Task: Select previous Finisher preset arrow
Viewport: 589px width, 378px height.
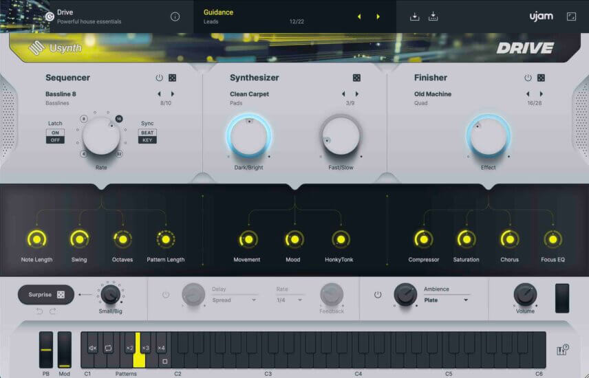Action: click(528, 94)
